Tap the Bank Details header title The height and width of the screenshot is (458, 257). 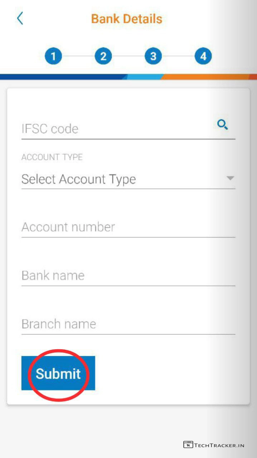(127, 19)
